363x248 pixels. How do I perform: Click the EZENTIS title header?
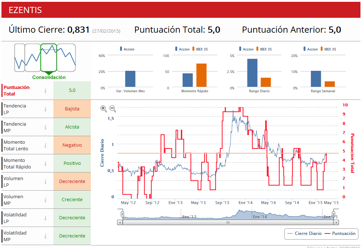tap(25, 10)
